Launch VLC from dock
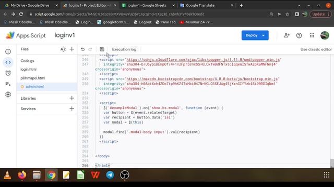This screenshot has width=334, height=187. (x=7, y=175)
